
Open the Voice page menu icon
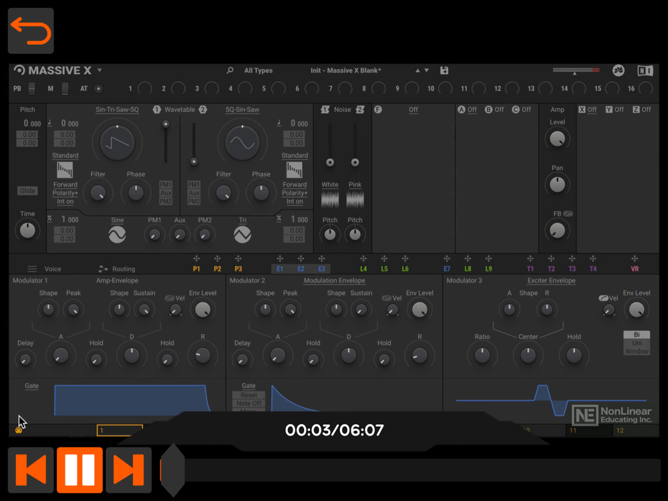click(x=32, y=269)
